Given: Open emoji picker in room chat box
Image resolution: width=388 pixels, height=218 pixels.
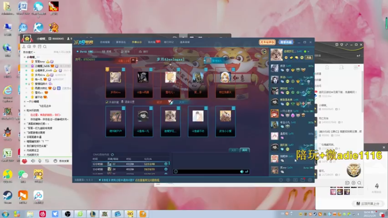Looking at the screenshot, I should (176, 171).
